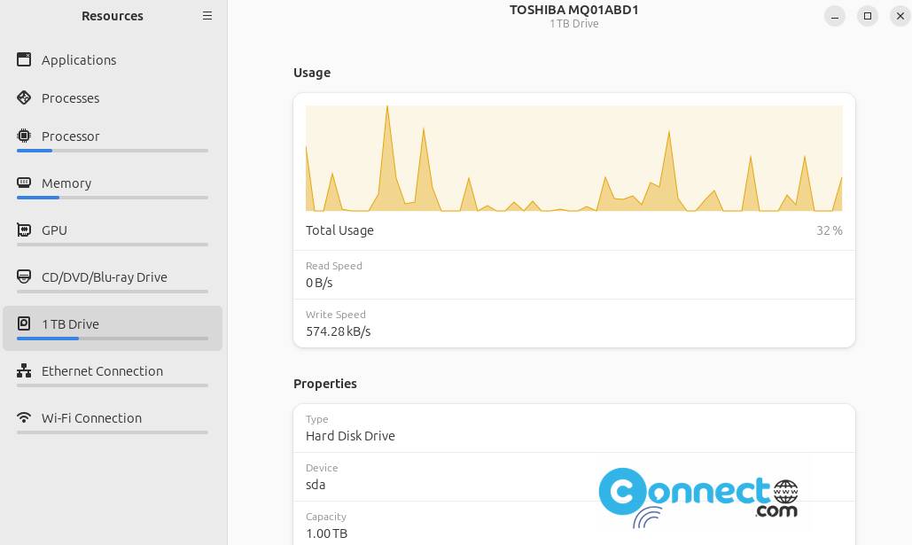Image resolution: width=912 pixels, height=545 pixels.
Task: Click the Read Speed 0 B/s row
Action: [x=574, y=275]
